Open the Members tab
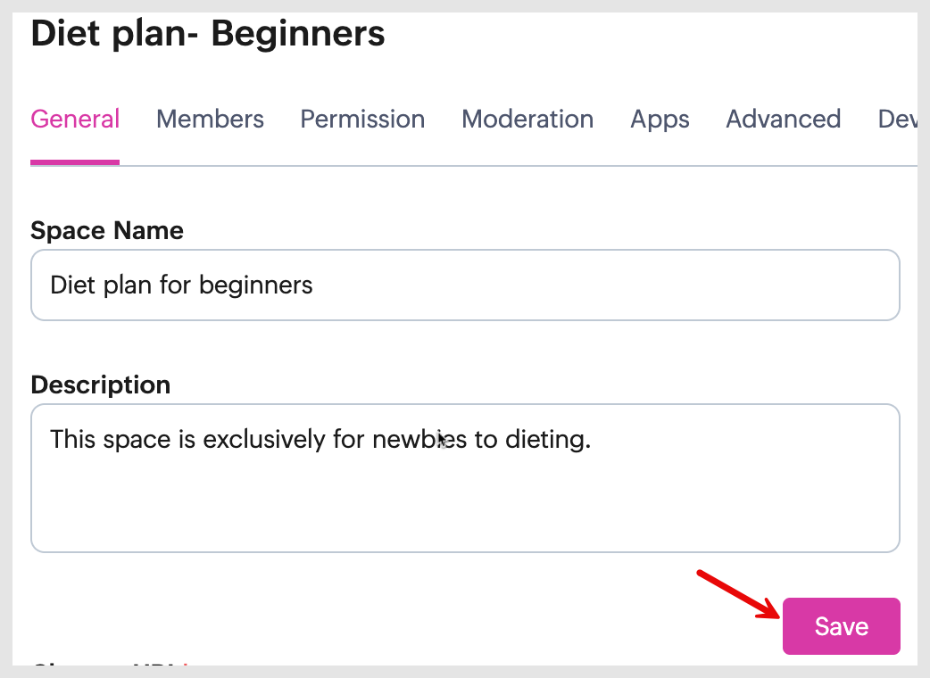 pyautogui.click(x=210, y=120)
